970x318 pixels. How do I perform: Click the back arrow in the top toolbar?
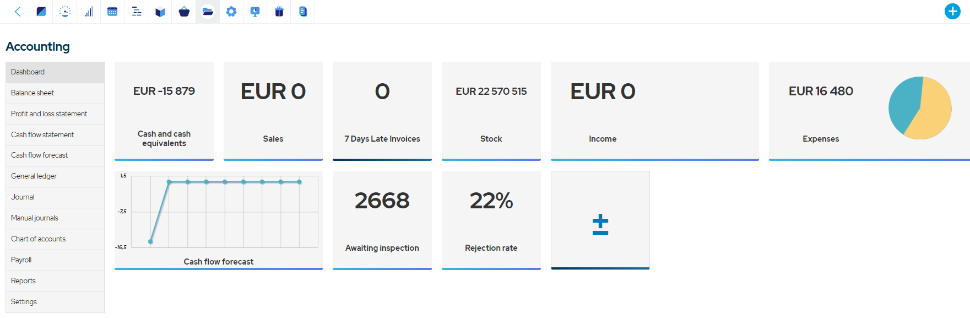click(17, 11)
